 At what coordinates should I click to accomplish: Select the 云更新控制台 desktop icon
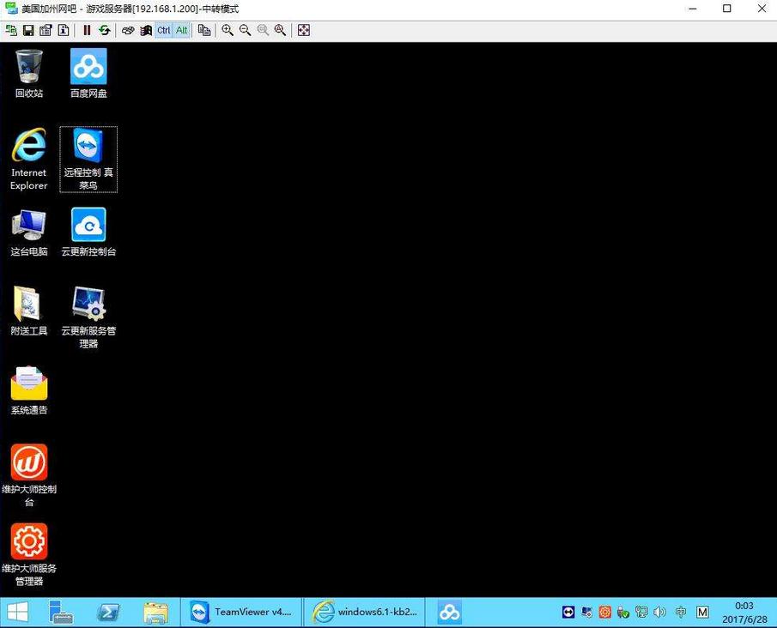[x=88, y=232]
